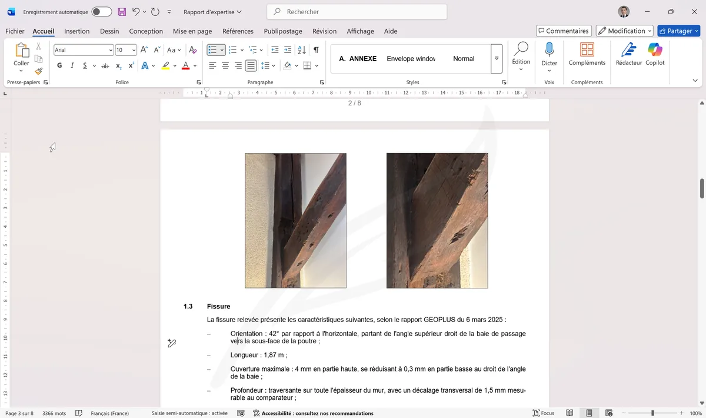Open the Arial font name dropdown
706x418 pixels.
pyautogui.click(x=111, y=50)
